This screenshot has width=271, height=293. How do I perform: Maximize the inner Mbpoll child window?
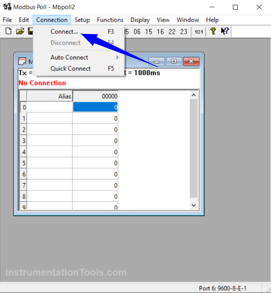[x=174, y=61]
